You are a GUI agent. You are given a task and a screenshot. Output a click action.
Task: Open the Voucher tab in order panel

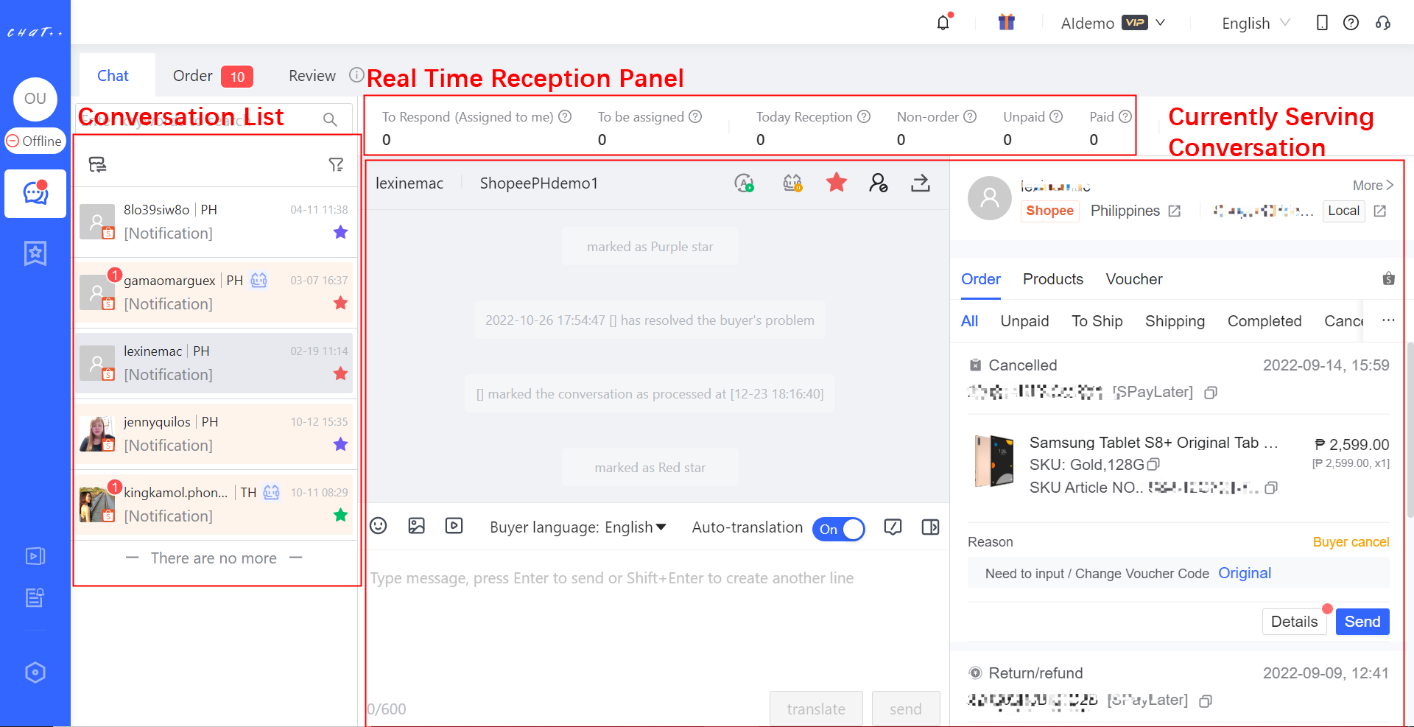(x=1134, y=279)
